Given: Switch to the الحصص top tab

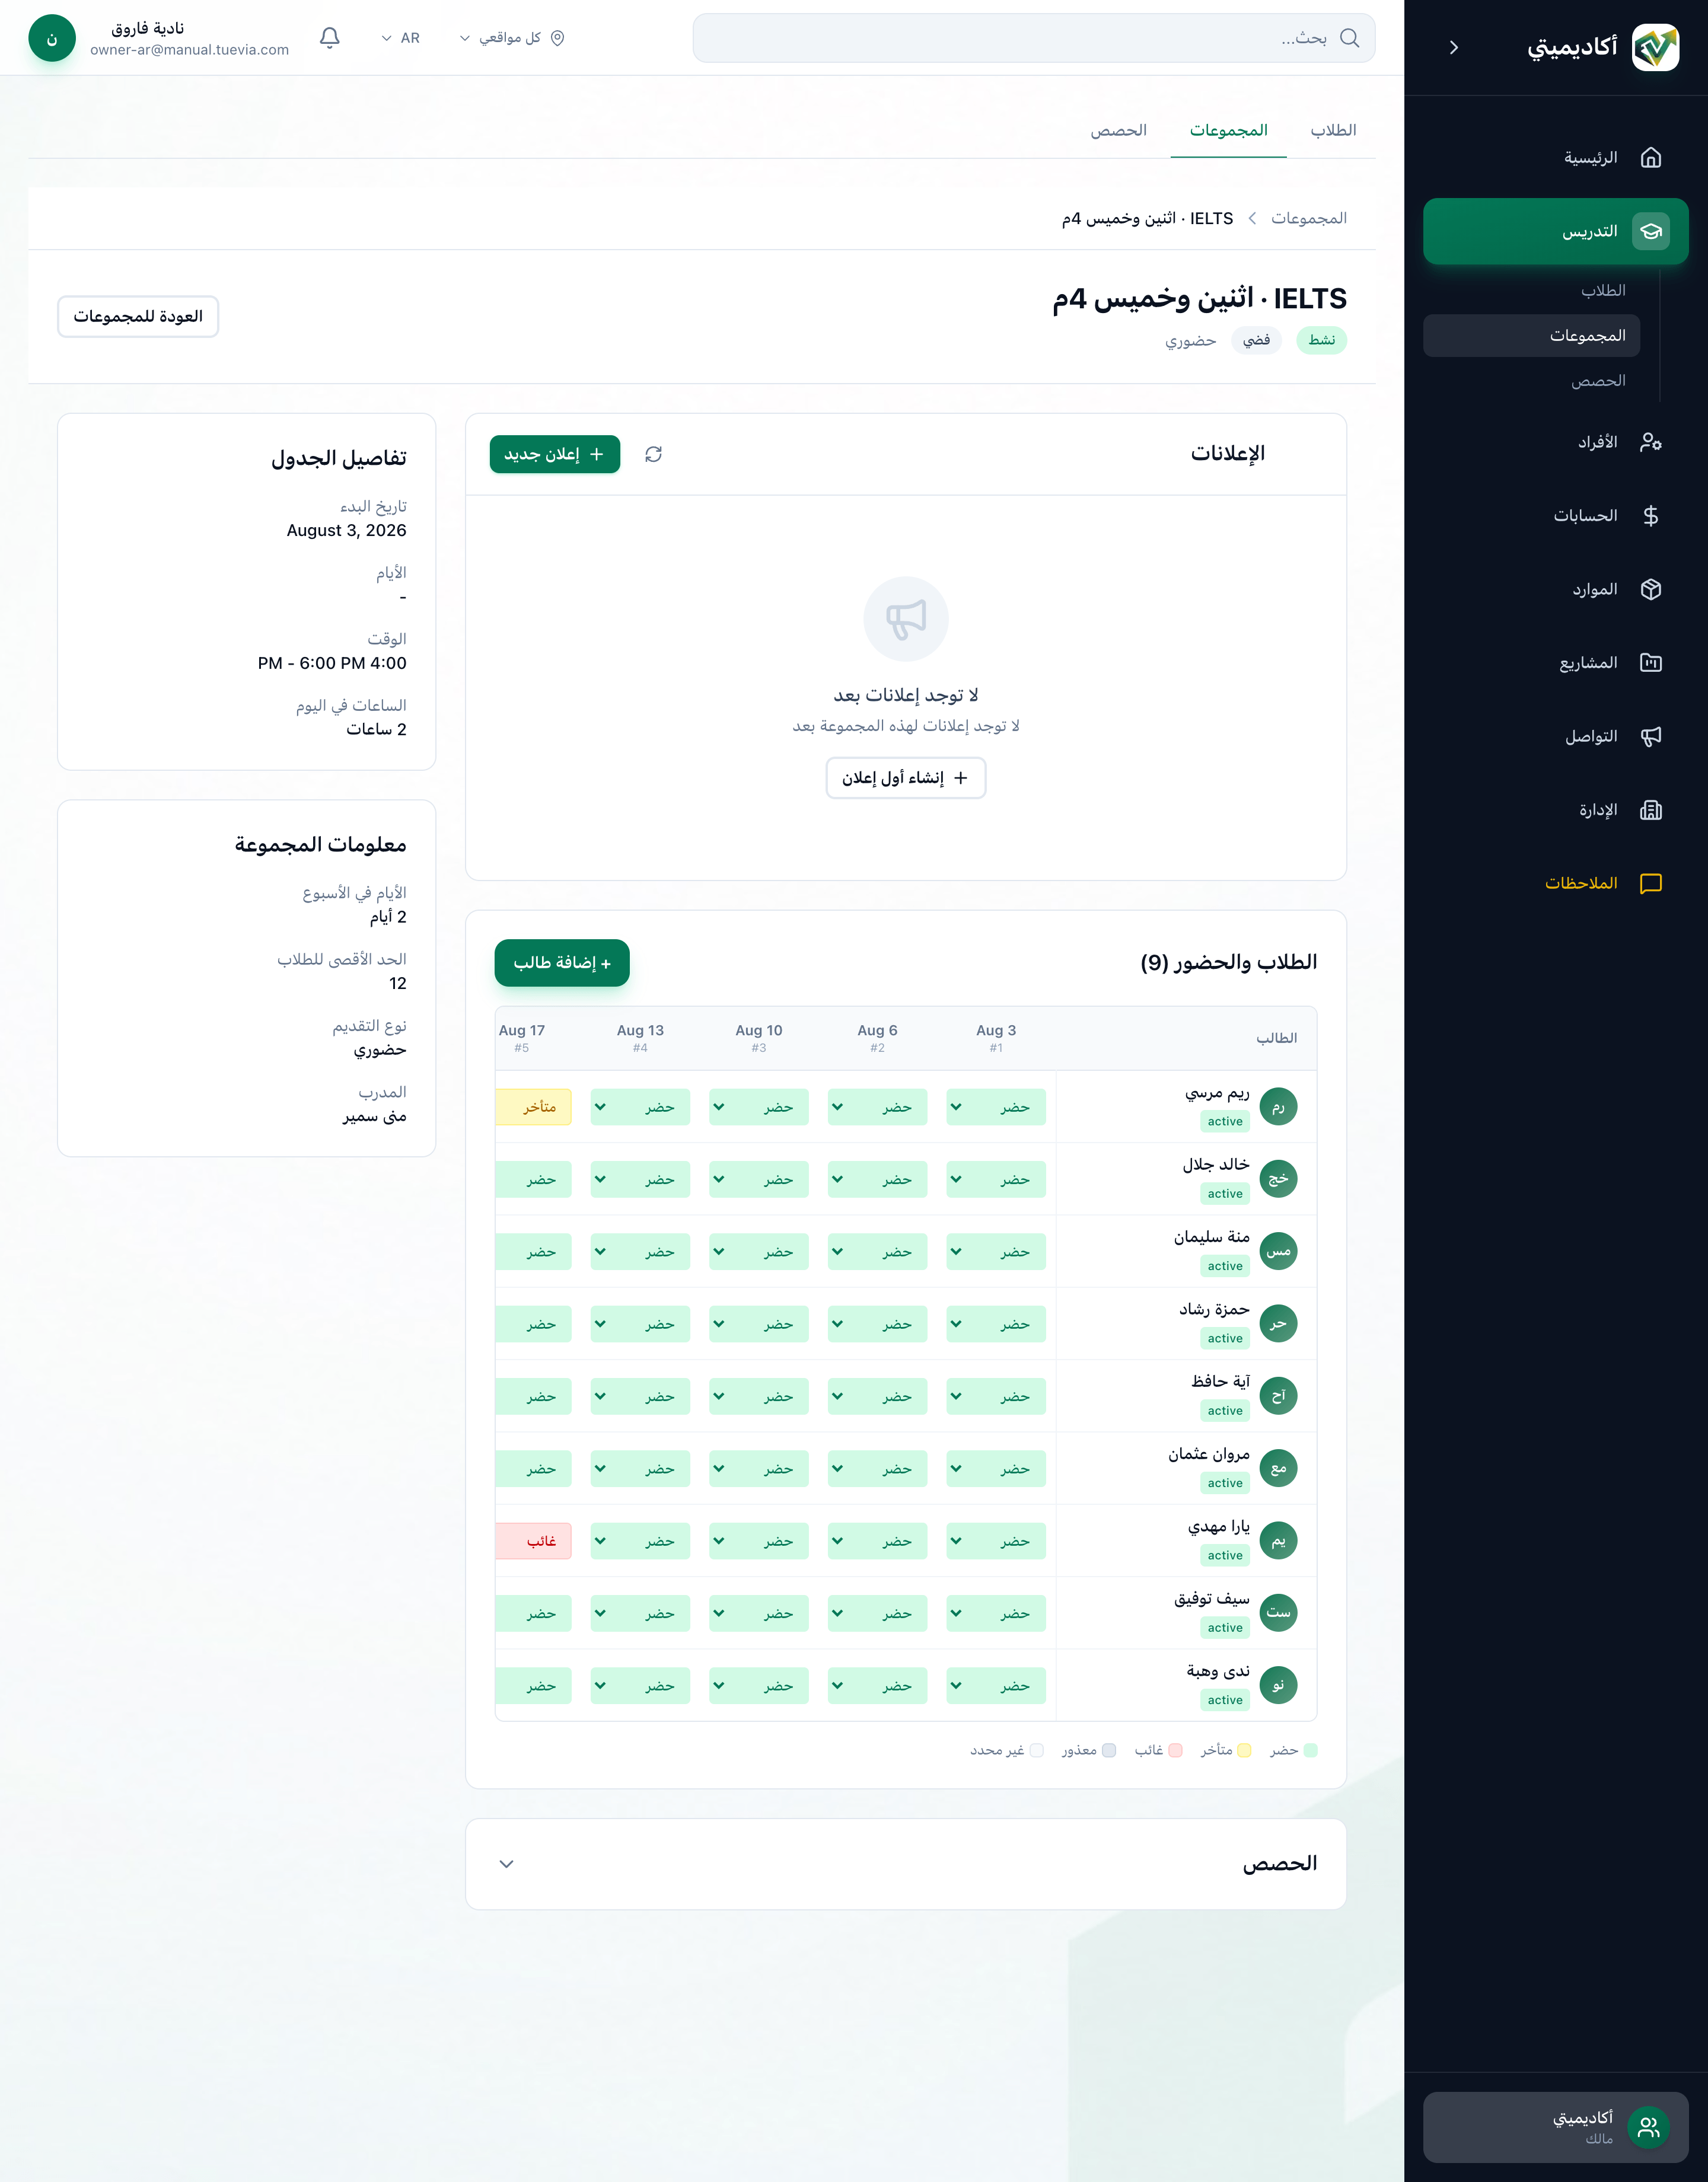Looking at the screenshot, I should (1118, 131).
